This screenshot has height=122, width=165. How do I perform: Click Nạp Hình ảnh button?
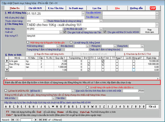[x=149, y=31]
